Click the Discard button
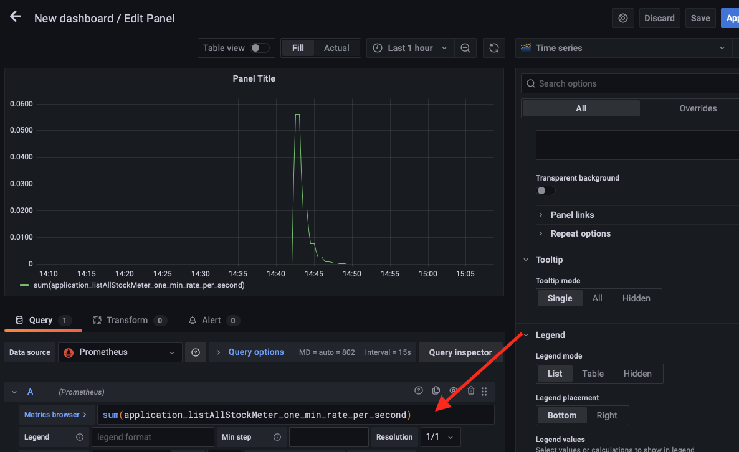739x452 pixels. tap(659, 18)
